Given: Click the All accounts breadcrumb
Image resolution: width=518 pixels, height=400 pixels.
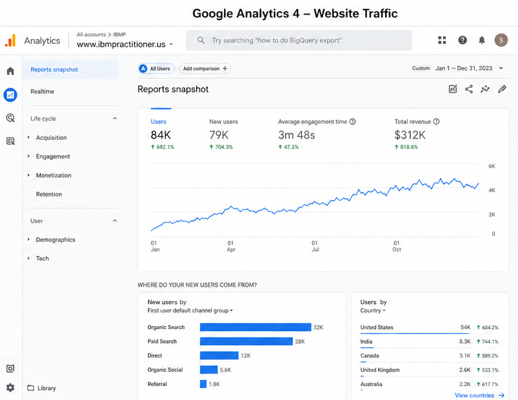Looking at the screenshot, I should click(91, 34).
